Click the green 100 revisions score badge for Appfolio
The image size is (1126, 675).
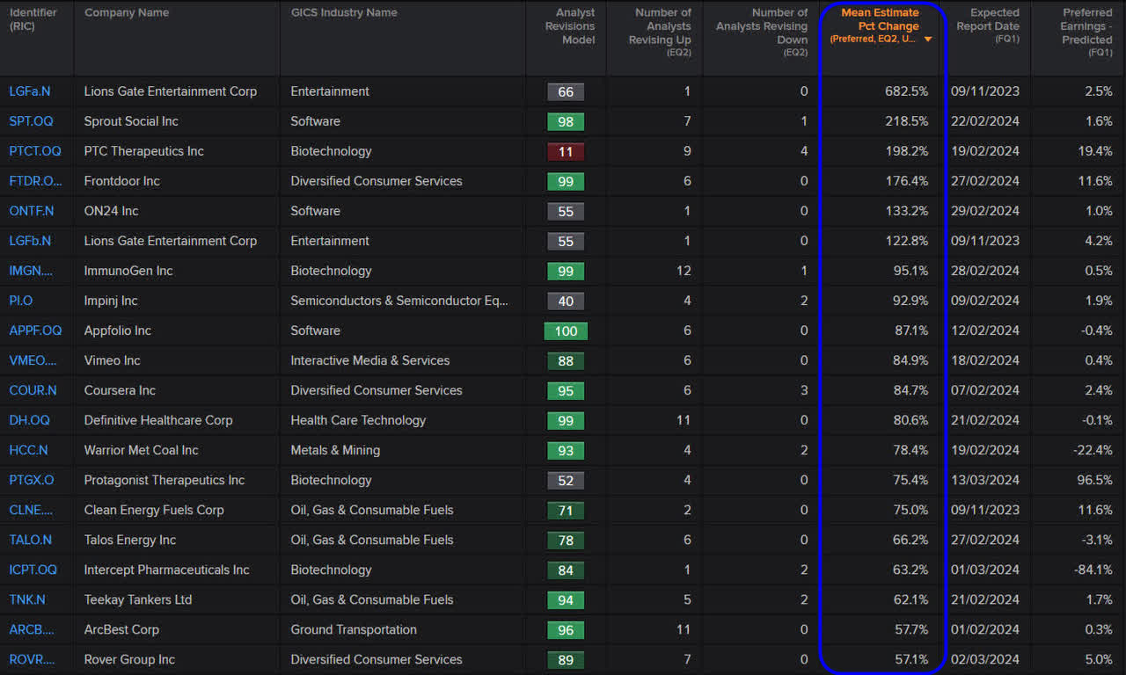click(x=566, y=330)
